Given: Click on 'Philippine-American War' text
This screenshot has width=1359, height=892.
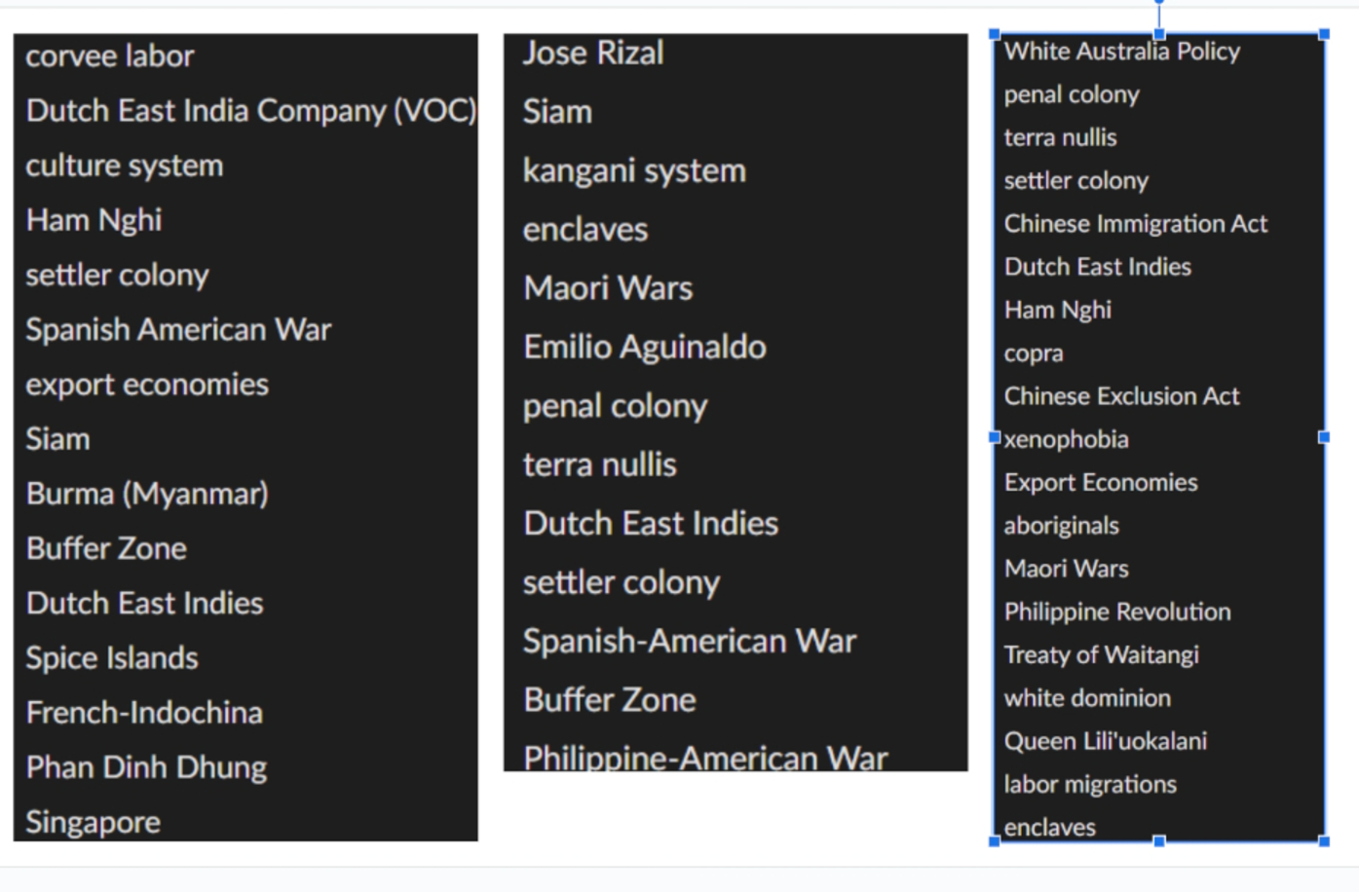Looking at the screenshot, I should [705, 758].
